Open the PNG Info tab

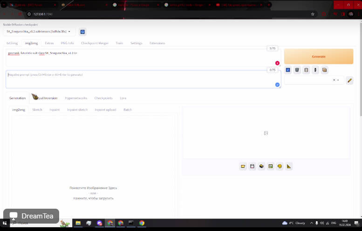click(68, 43)
